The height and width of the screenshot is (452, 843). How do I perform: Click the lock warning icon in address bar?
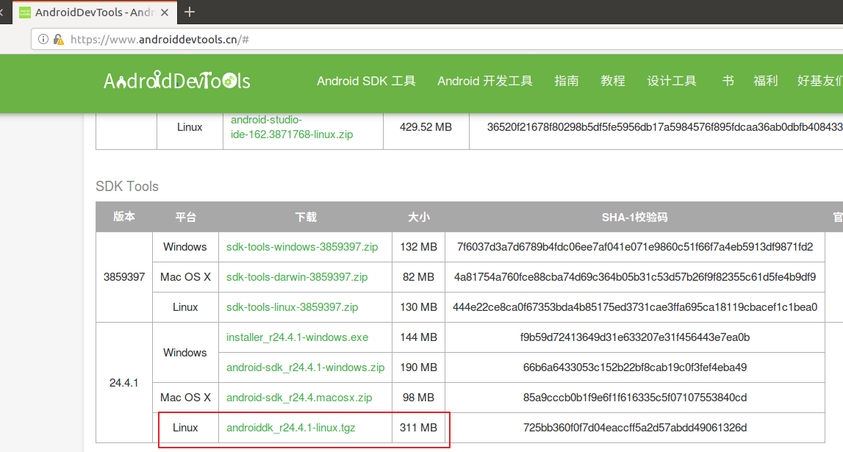(59, 39)
